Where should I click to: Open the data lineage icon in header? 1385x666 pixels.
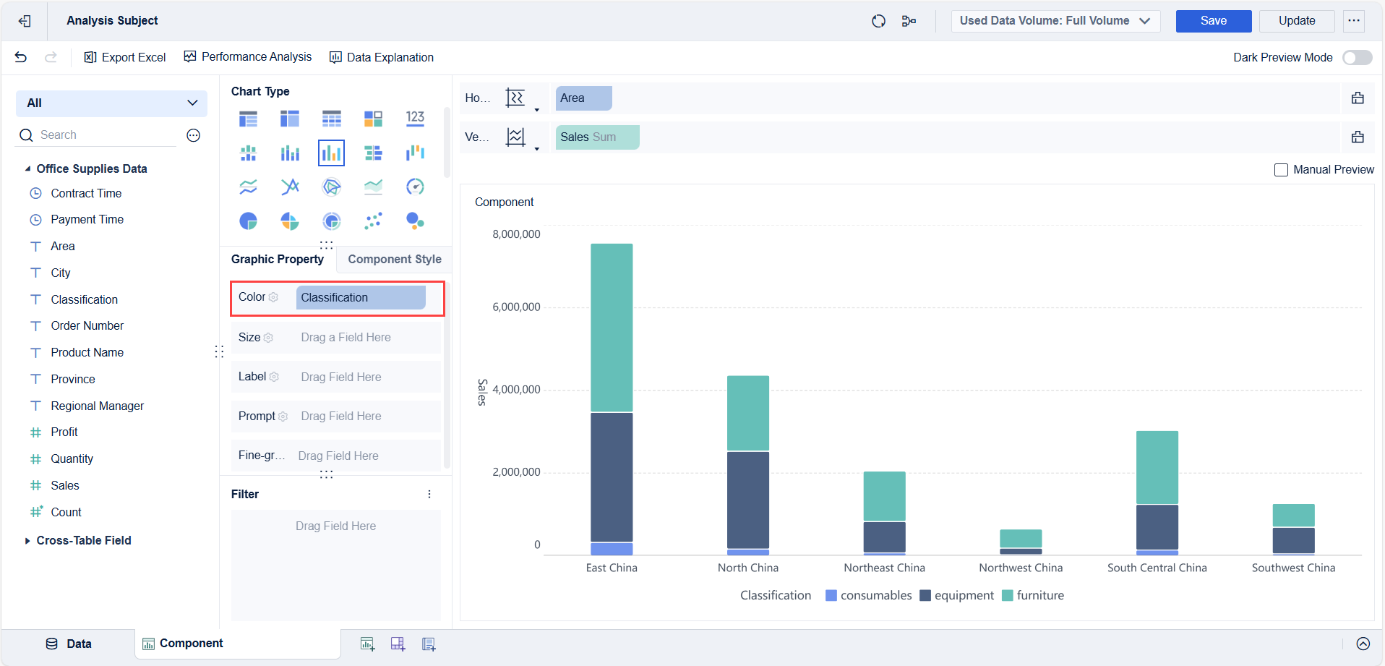point(909,21)
